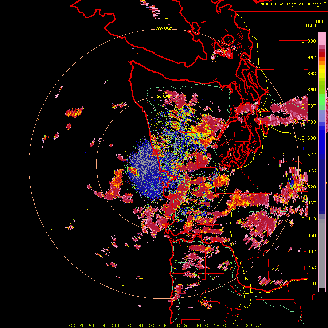Select the 0.573 legend value
This screenshot has width=328, height=328.
click(x=309, y=171)
